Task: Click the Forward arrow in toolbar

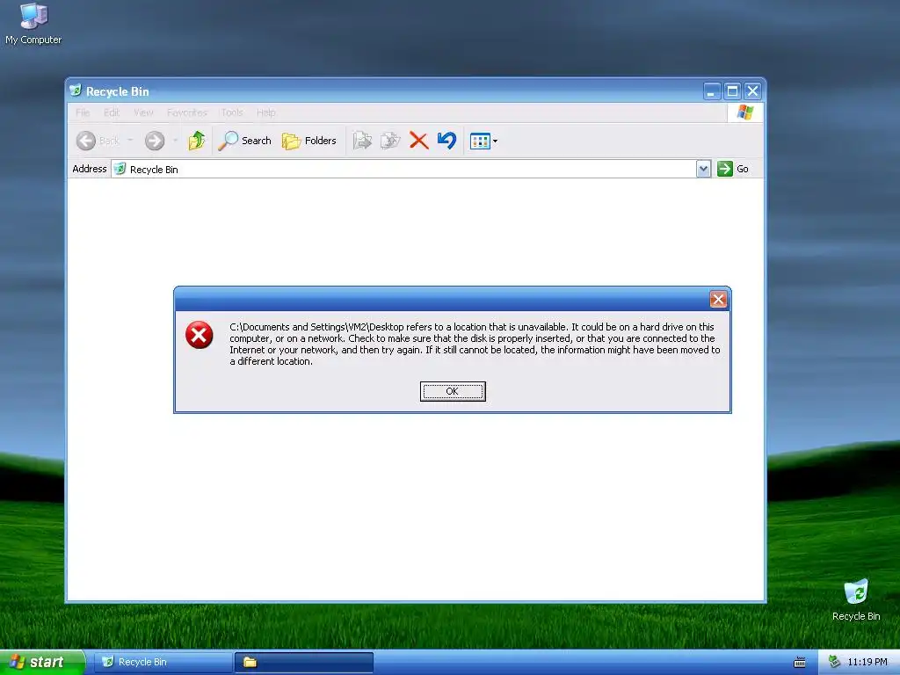Action: pyautogui.click(x=155, y=141)
